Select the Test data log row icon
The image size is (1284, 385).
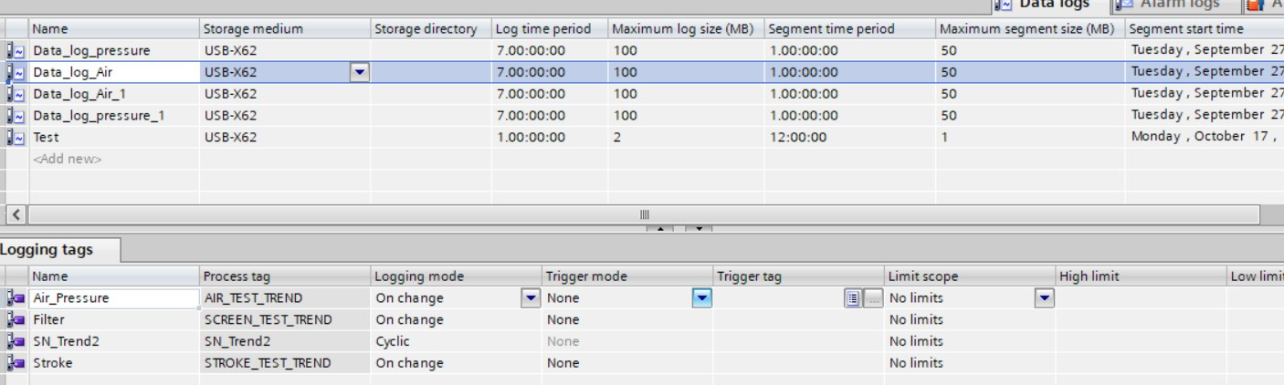point(16,137)
